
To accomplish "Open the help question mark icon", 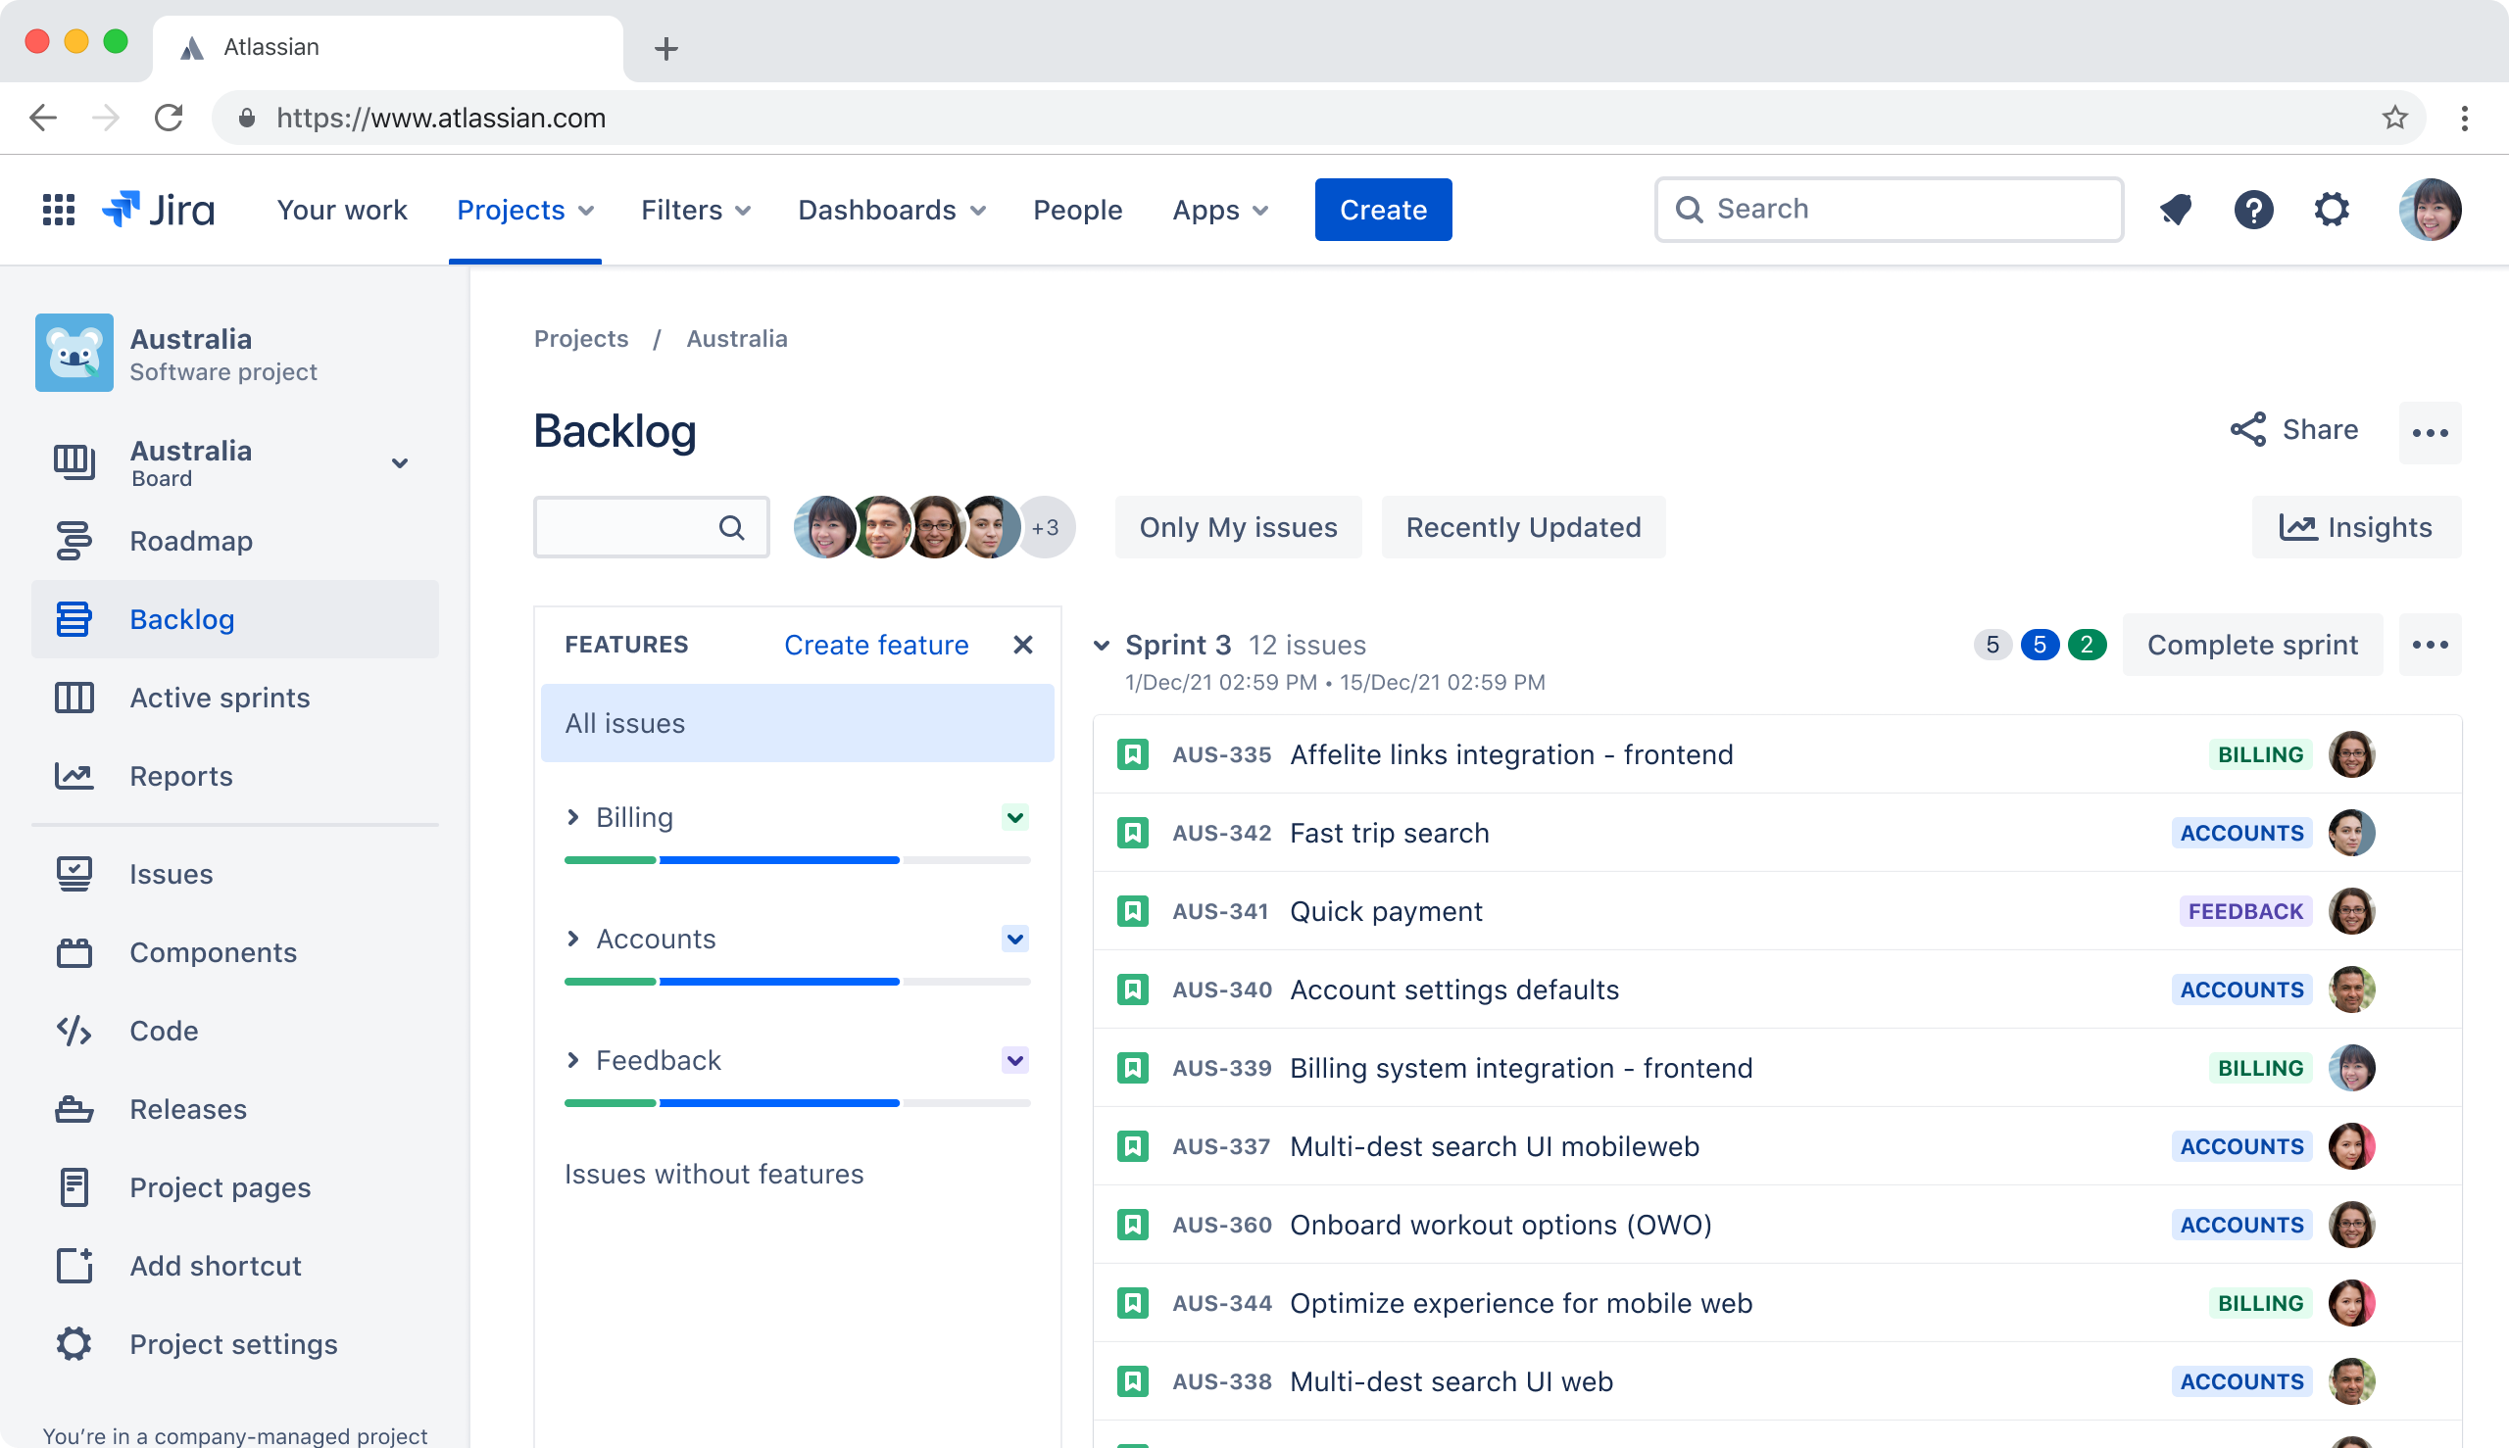I will pyautogui.click(x=2253, y=209).
